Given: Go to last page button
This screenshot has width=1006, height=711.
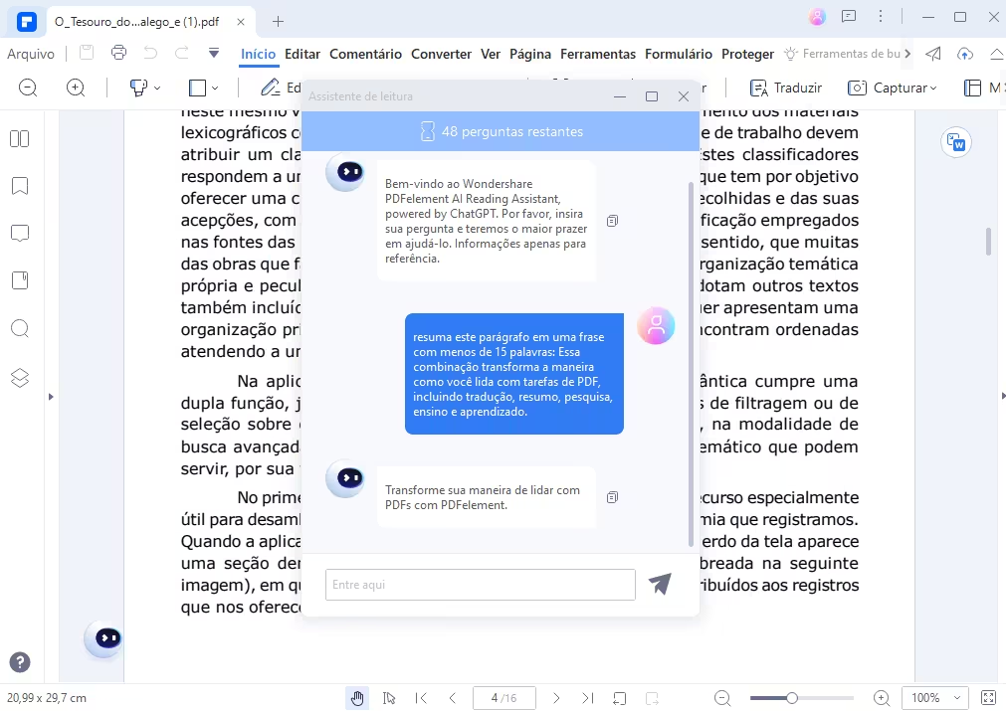Looking at the screenshot, I should pos(588,697).
